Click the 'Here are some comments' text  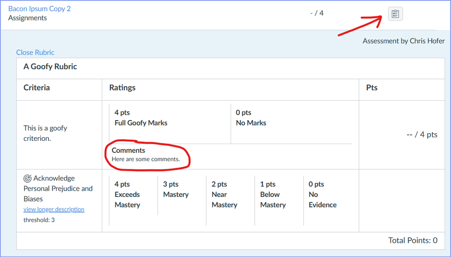pyautogui.click(x=146, y=159)
